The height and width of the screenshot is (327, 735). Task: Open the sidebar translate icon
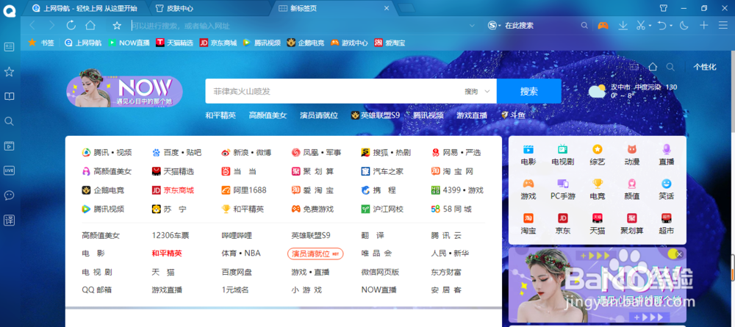click(x=9, y=220)
